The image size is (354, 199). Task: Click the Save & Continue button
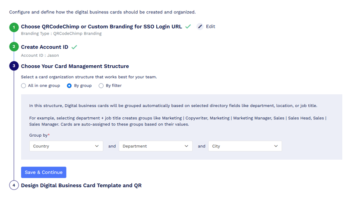click(x=44, y=172)
